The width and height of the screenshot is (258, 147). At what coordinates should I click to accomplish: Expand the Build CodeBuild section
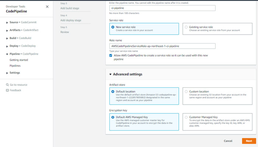[7, 38]
